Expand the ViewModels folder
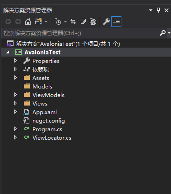Viewport: 171px width, 194px height. [x=15, y=95]
